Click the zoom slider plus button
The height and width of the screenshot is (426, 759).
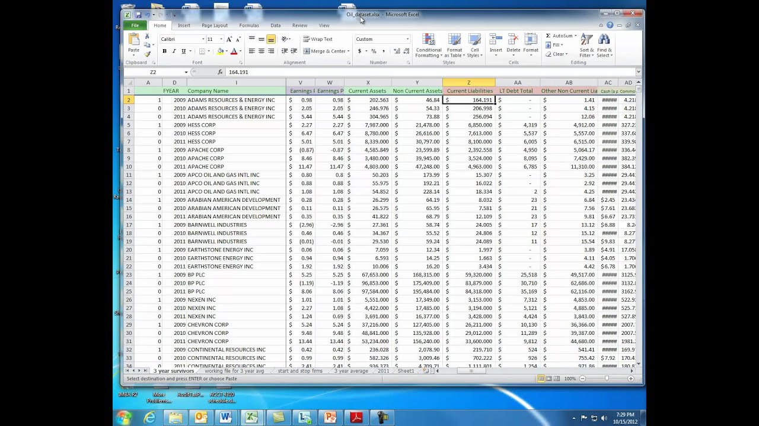[x=630, y=379]
